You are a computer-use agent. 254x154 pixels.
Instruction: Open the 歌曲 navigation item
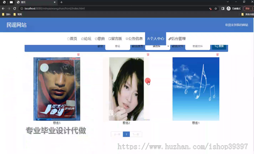click(x=100, y=39)
